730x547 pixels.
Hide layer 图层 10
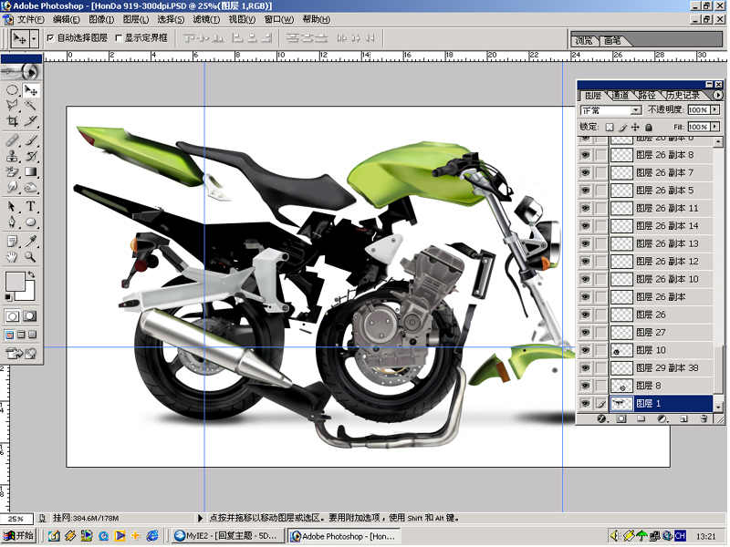coord(585,350)
